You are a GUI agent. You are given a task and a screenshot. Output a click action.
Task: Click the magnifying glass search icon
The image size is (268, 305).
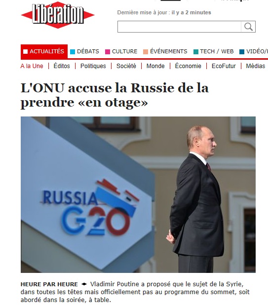pos(248,27)
